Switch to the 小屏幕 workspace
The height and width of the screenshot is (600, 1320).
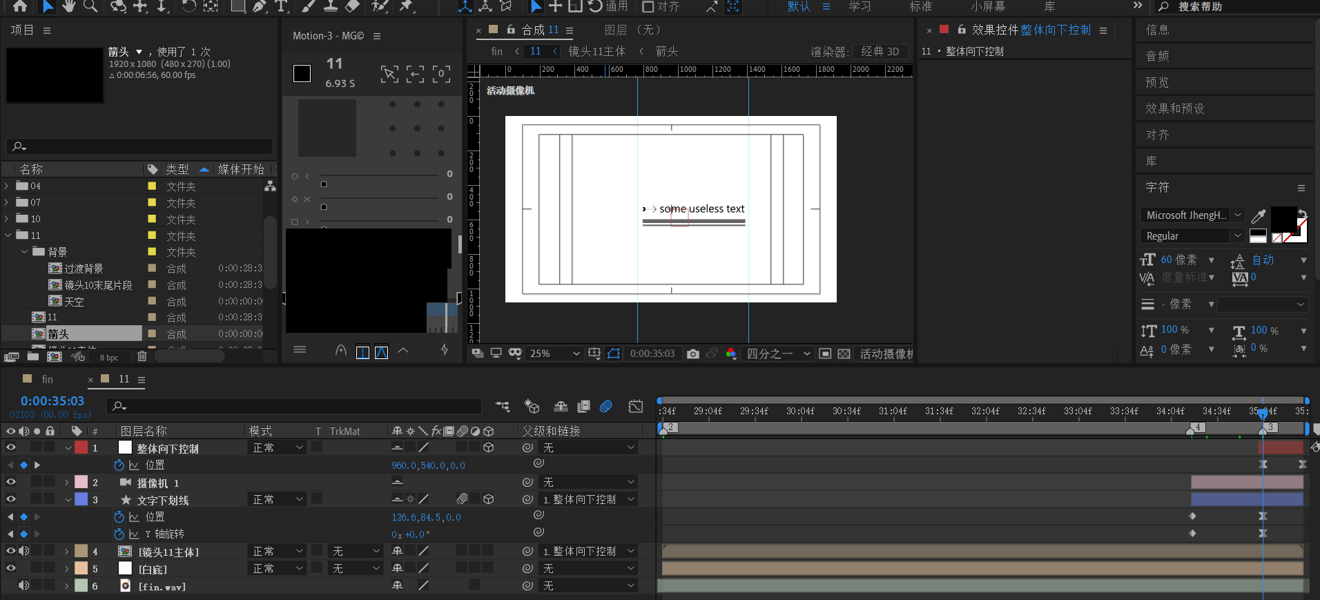(x=988, y=6)
